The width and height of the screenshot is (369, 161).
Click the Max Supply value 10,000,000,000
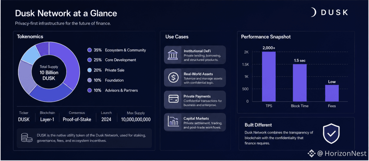136,120
